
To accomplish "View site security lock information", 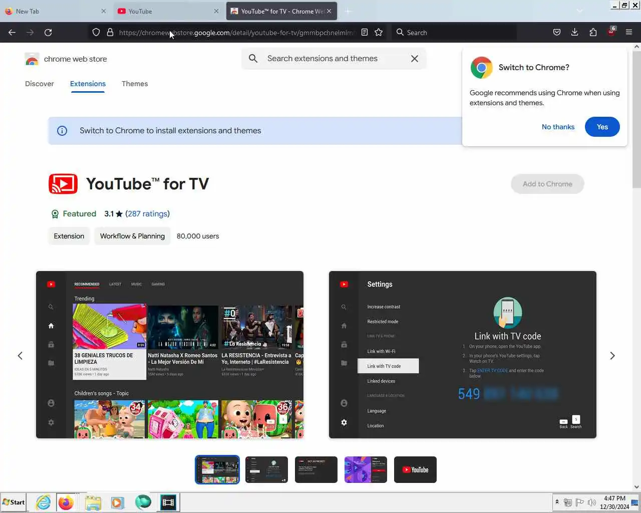I will [x=110, y=33].
